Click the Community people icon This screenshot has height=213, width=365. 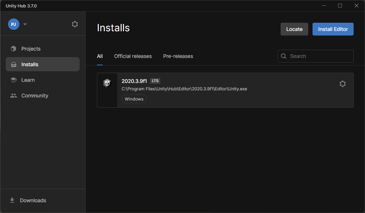click(13, 96)
